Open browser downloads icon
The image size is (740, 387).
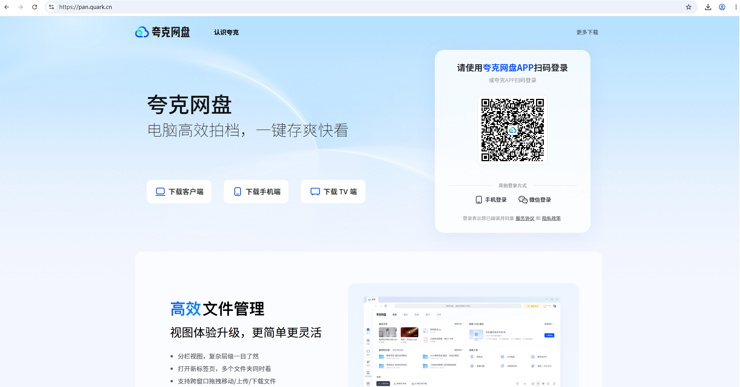[708, 7]
